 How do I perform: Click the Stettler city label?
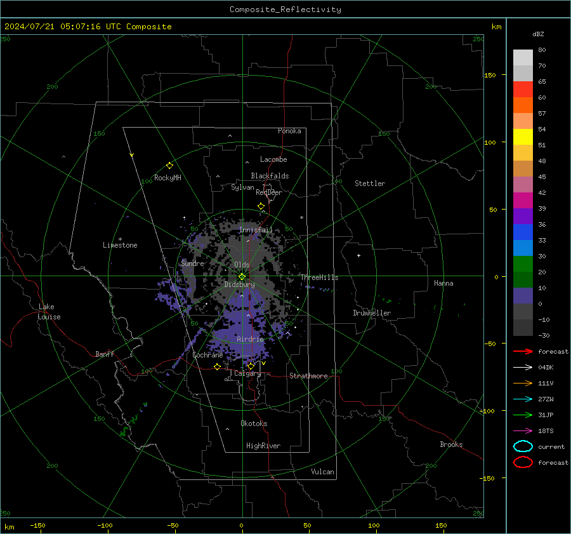(x=370, y=184)
